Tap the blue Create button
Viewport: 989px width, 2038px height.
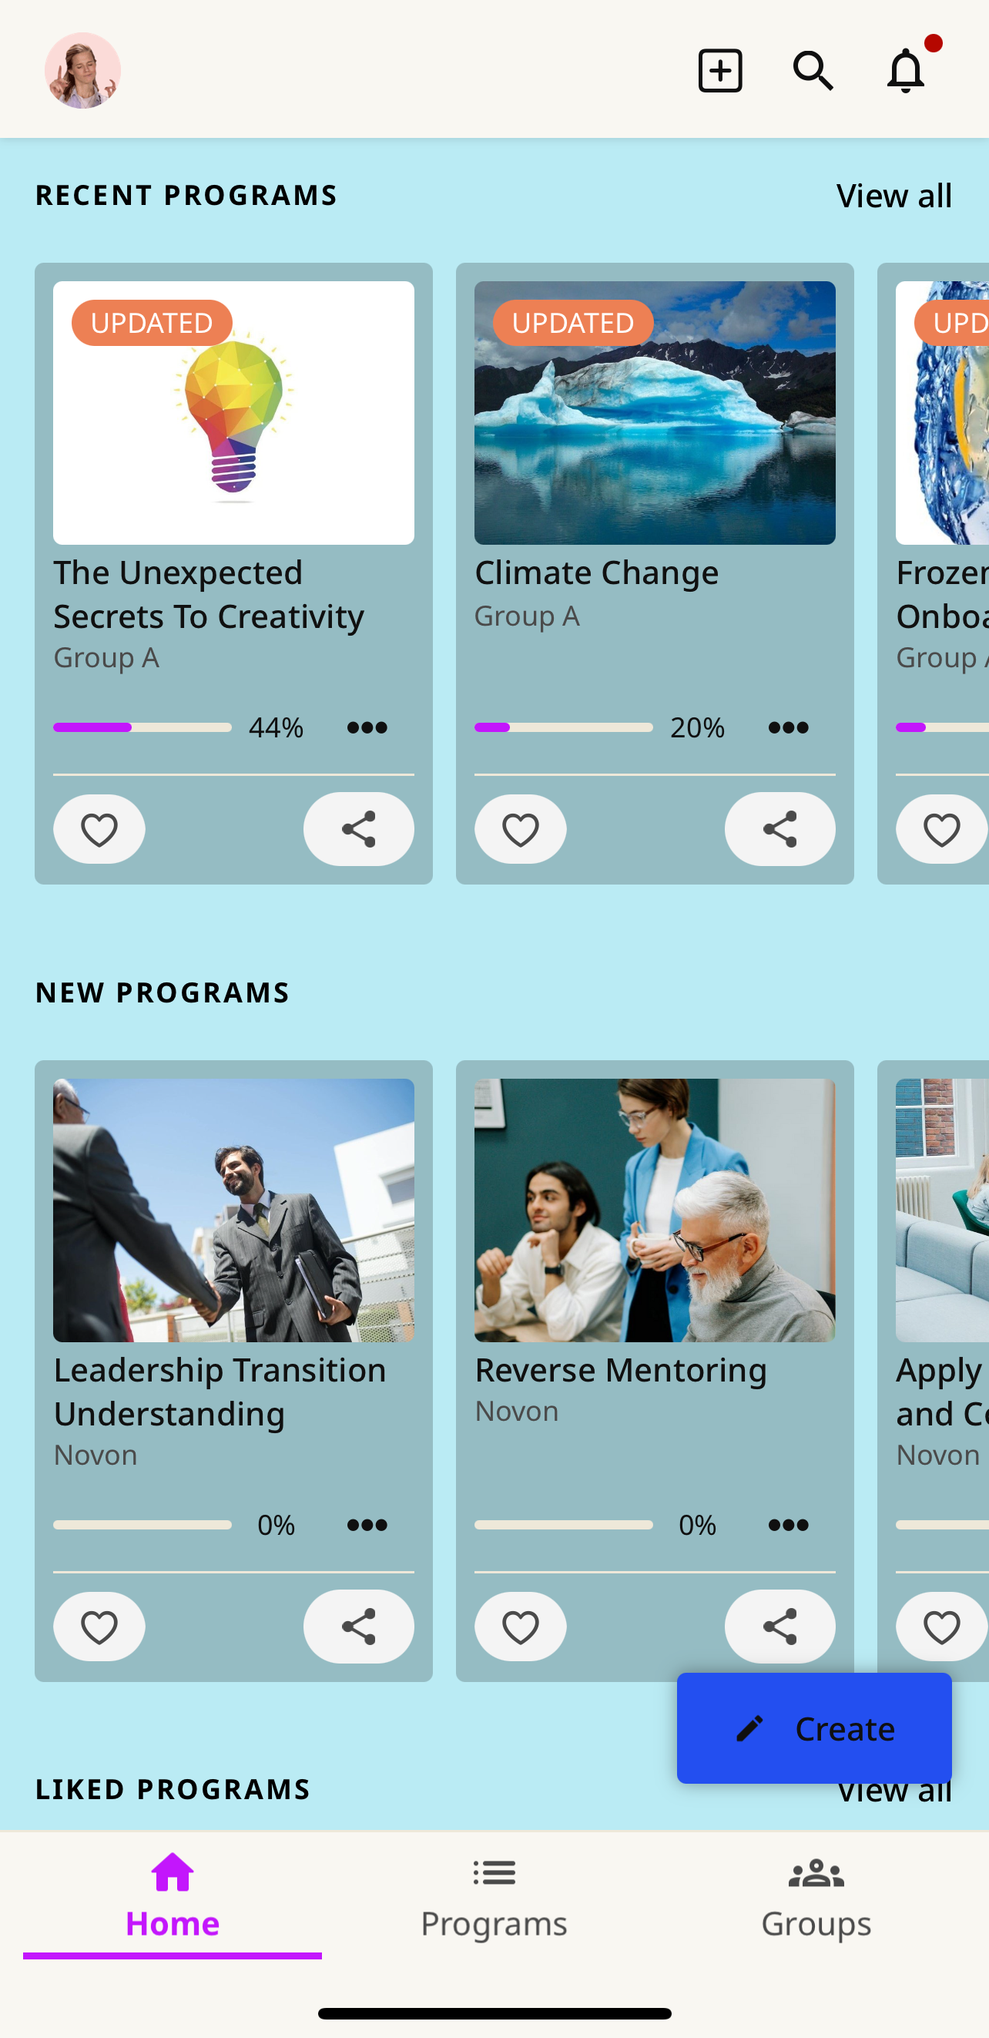(x=813, y=1727)
